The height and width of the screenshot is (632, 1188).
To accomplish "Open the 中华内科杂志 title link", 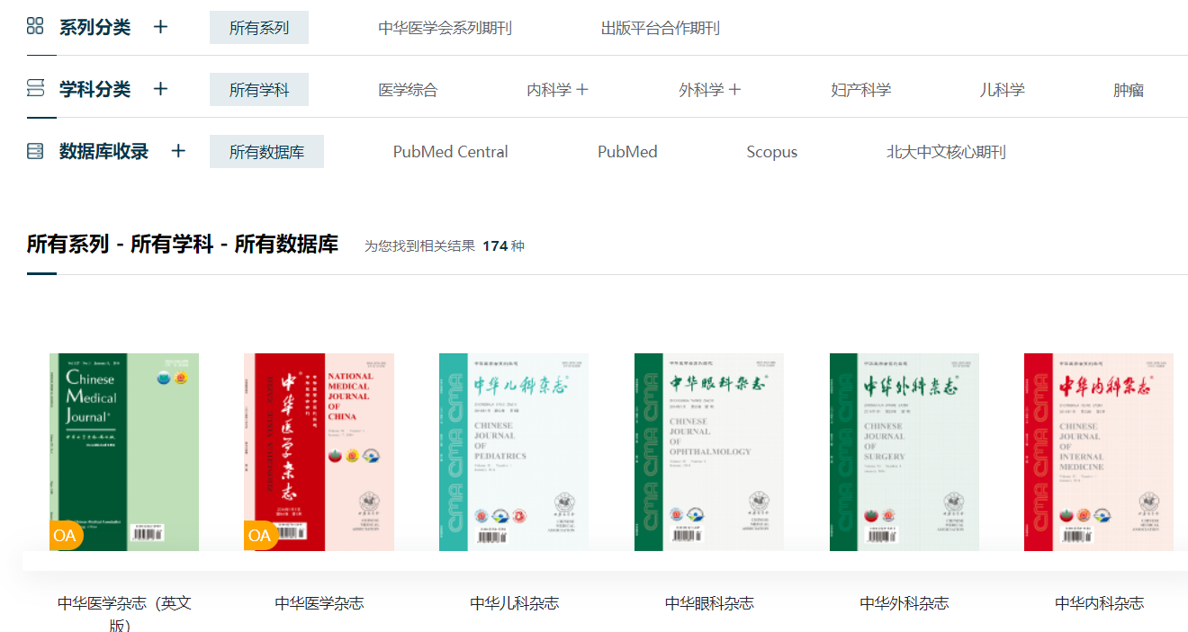I will coord(1100,603).
